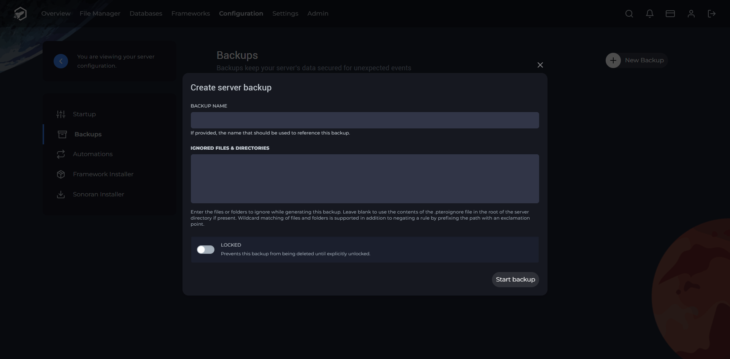Collapse the configuration notice with the back chevron
730x359 pixels.
[60, 61]
